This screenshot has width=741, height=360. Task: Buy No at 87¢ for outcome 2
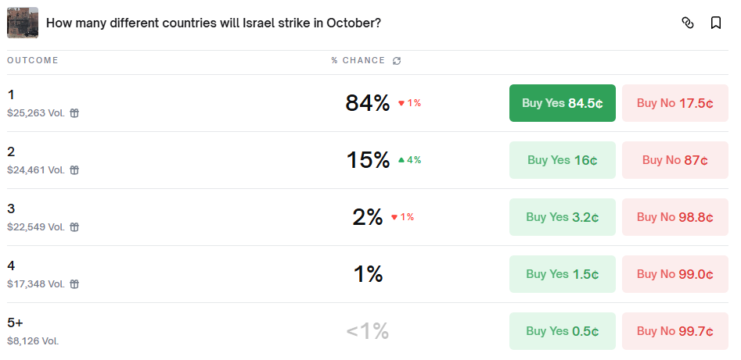click(x=674, y=160)
